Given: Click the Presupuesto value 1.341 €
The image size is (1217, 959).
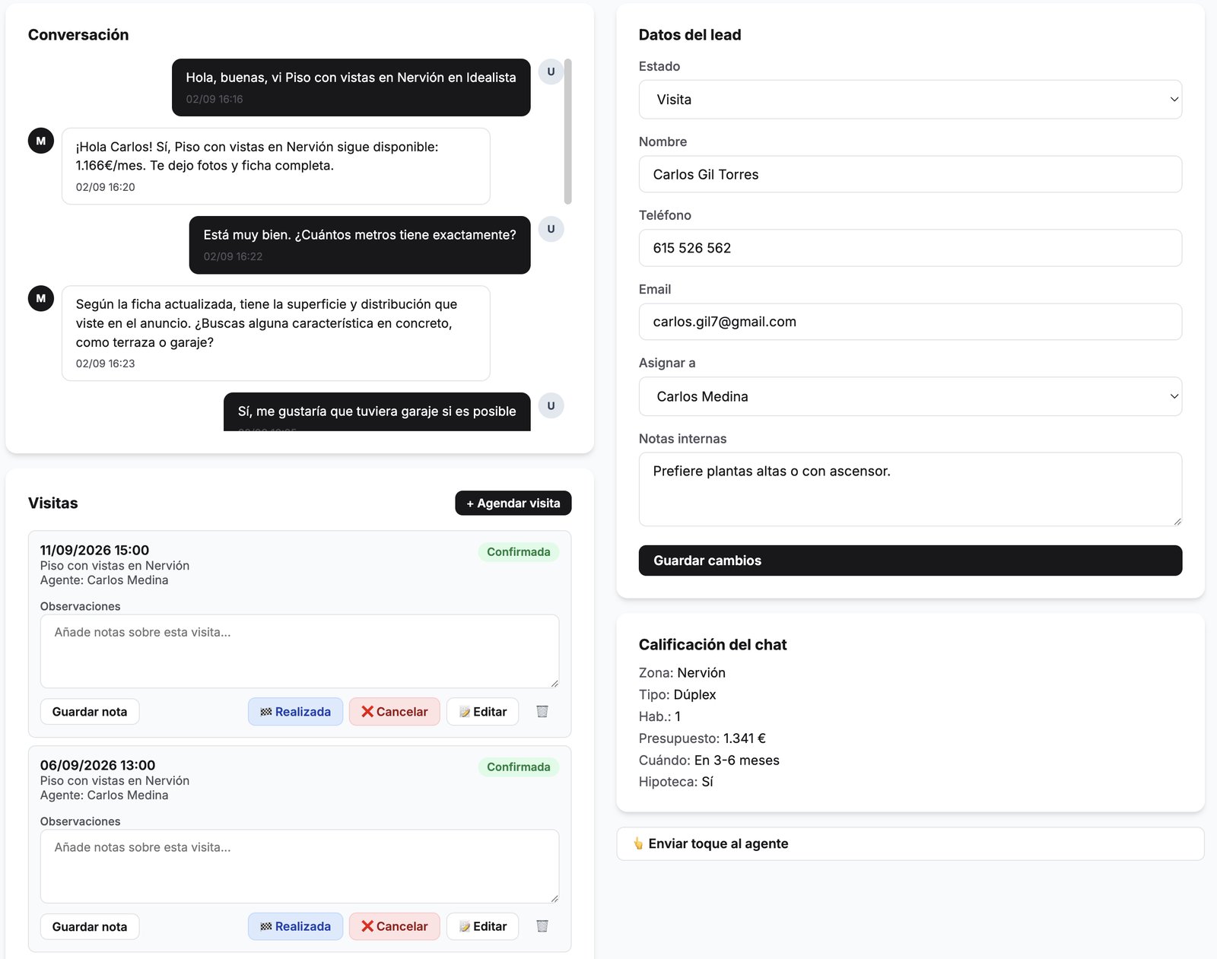Looking at the screenshot, I should tap(744, 738).
